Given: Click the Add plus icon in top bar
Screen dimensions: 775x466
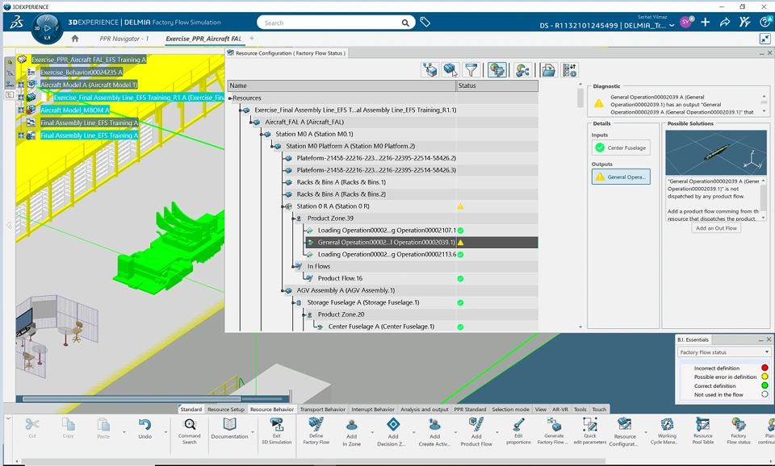Looking at the screenshot, I should tap(706, 22).
